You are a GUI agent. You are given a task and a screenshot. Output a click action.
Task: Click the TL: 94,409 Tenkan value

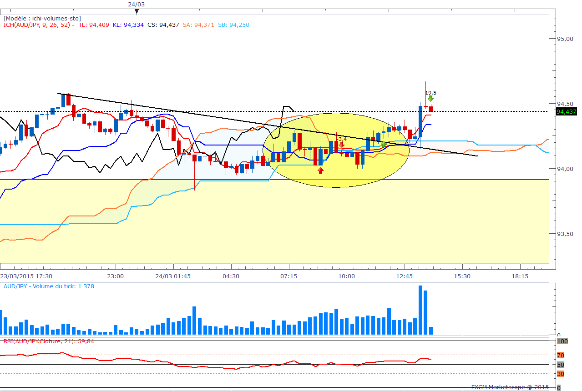93,25
